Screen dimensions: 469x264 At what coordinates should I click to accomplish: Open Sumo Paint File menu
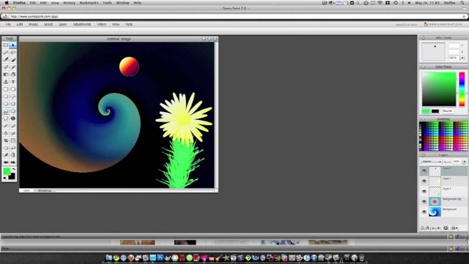[x=8, y=24]
